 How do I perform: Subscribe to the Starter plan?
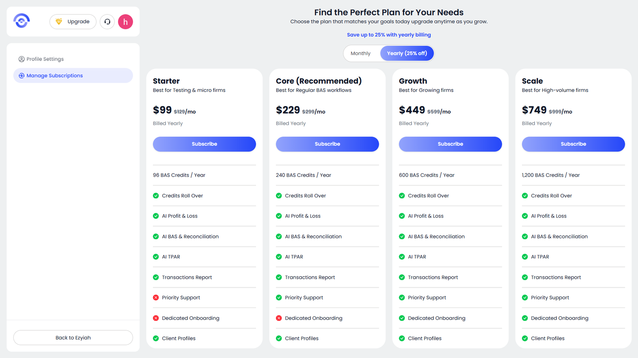point(204,144)
